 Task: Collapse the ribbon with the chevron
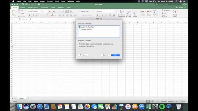click(185, 7)
